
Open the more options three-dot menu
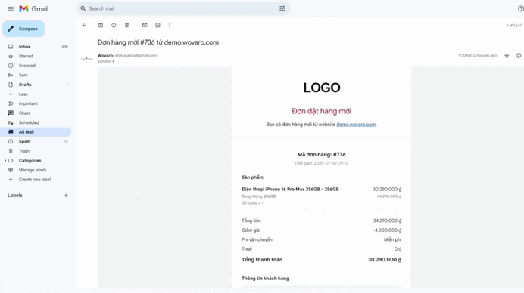(170, 26)
